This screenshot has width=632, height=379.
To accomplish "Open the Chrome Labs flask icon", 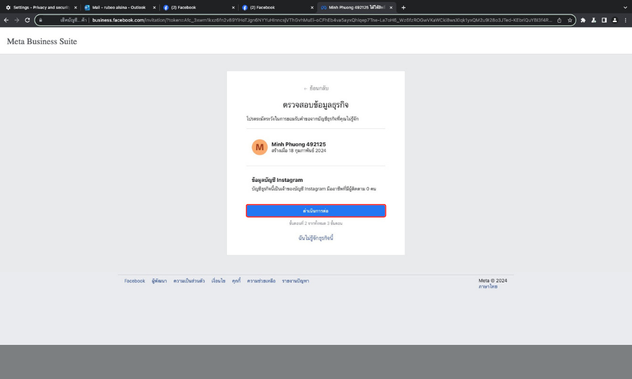I will click(593, 20).
